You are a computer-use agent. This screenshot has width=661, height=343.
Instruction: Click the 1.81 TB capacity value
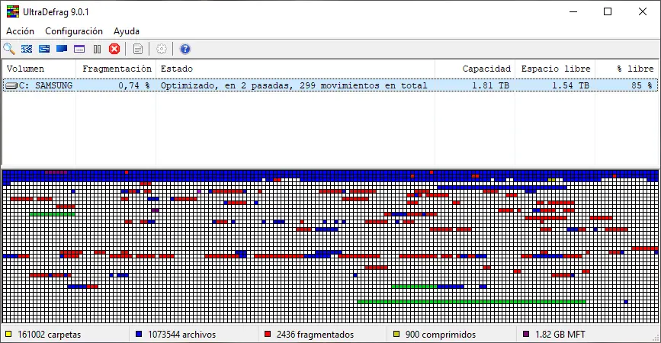click(490, 85)
